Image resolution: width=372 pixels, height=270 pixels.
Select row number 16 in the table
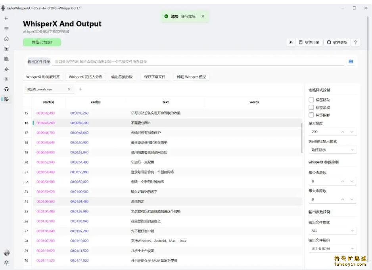26,123
